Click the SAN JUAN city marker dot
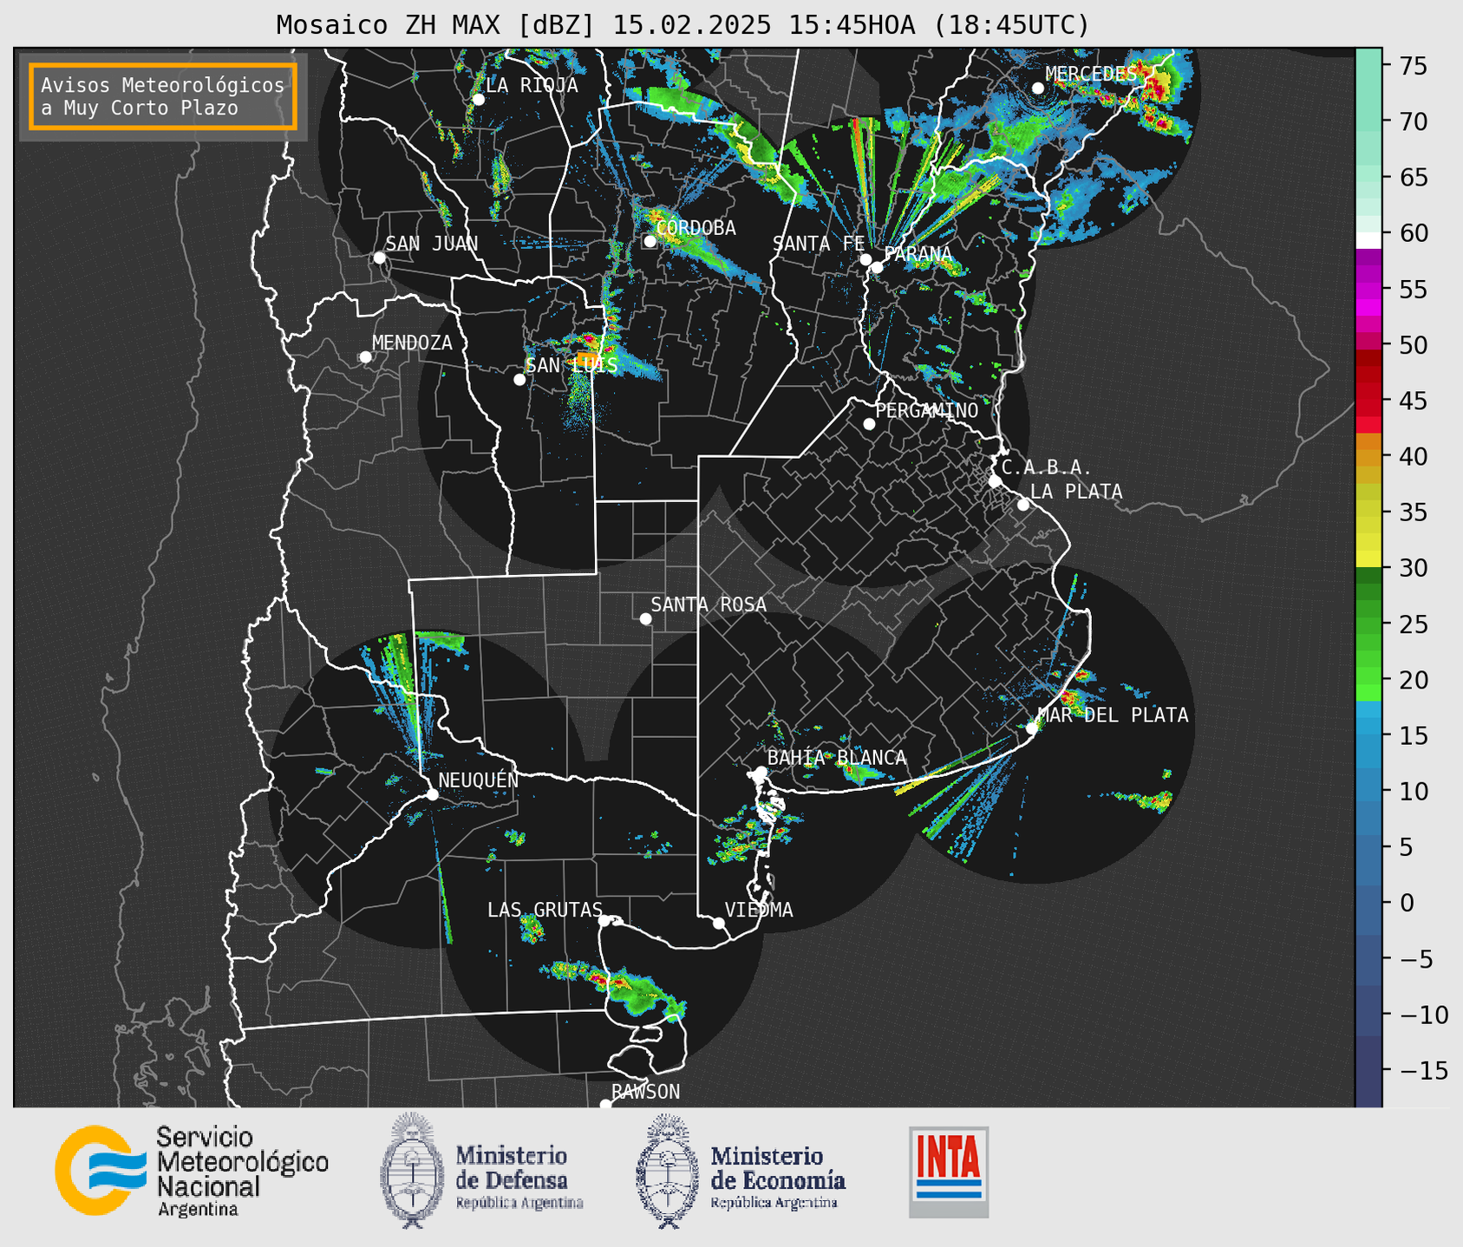 [x=379, y=258]
